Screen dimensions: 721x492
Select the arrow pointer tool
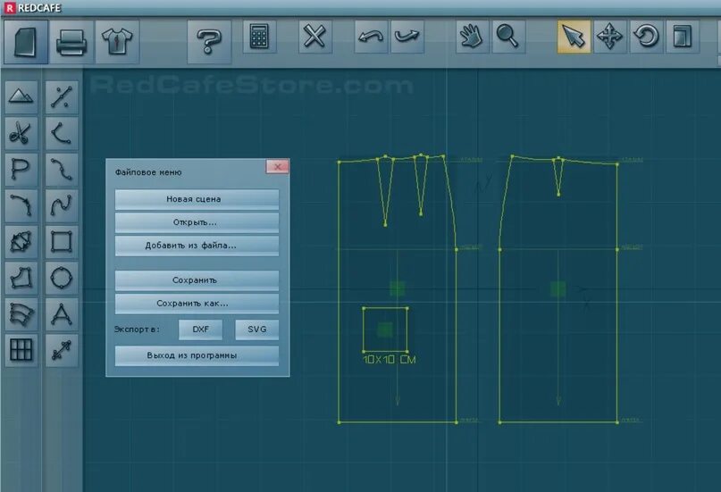pos(574,37)
